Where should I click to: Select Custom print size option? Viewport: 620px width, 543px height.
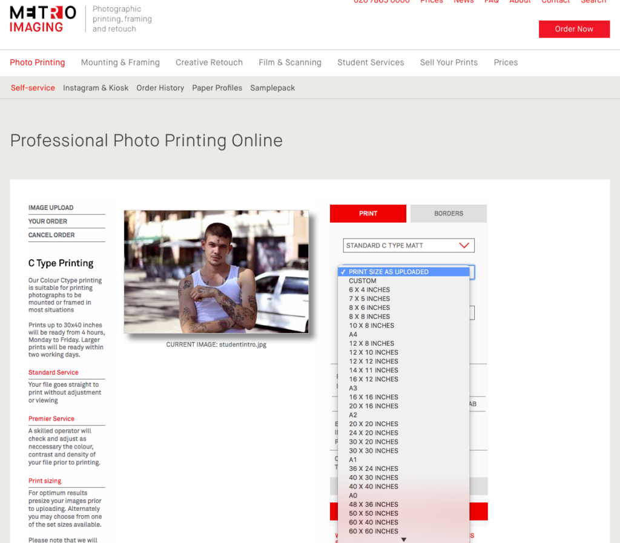[x=363, y=281]
